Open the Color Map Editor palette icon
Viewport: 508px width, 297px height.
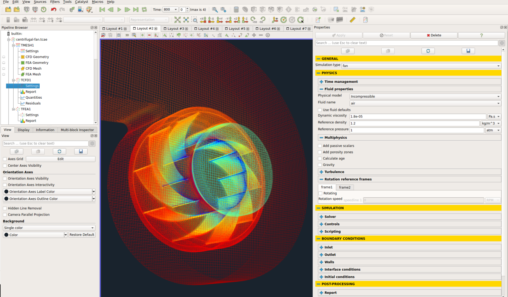89,10
